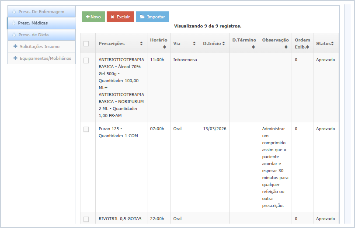Click the water drop icon beside Presc. De Enfermagem
The height and width of the screenshot is (228, 355).
click(x=14, y=11)
